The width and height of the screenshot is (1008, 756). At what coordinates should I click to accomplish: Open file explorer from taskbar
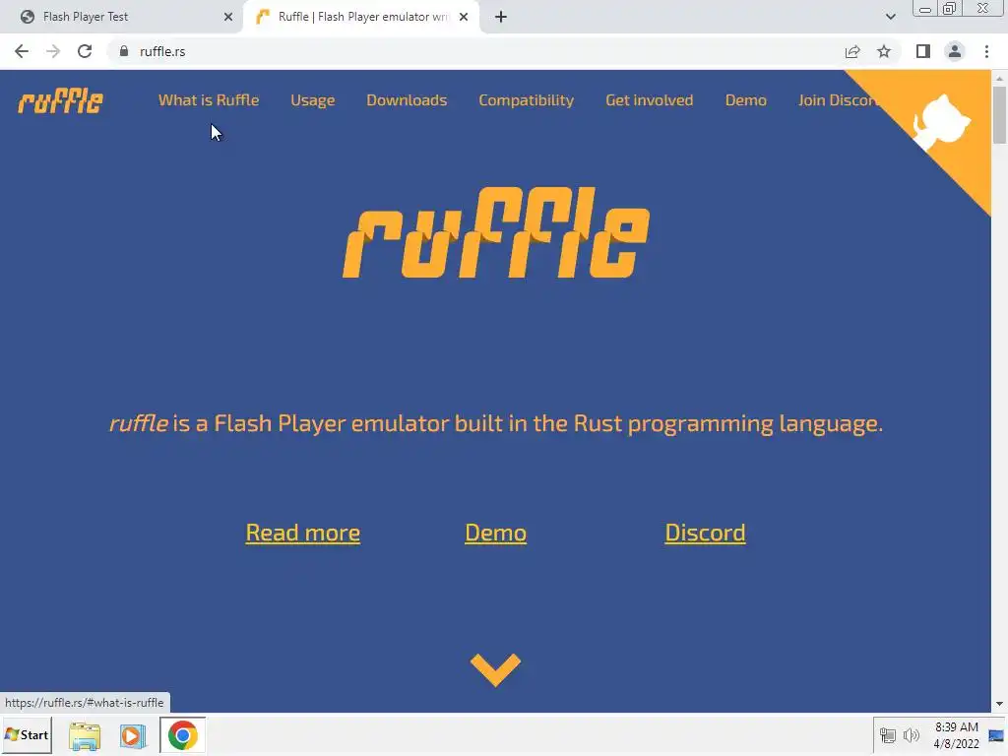click(85, 735)
